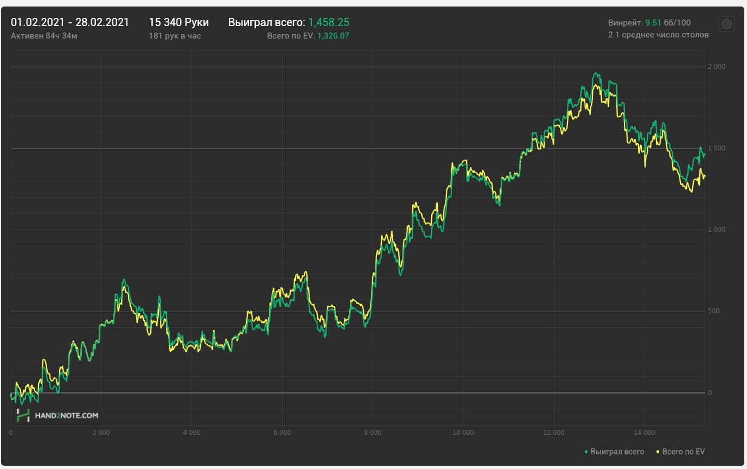
Task: Click the winrate value 9.51
Action: 653,23
